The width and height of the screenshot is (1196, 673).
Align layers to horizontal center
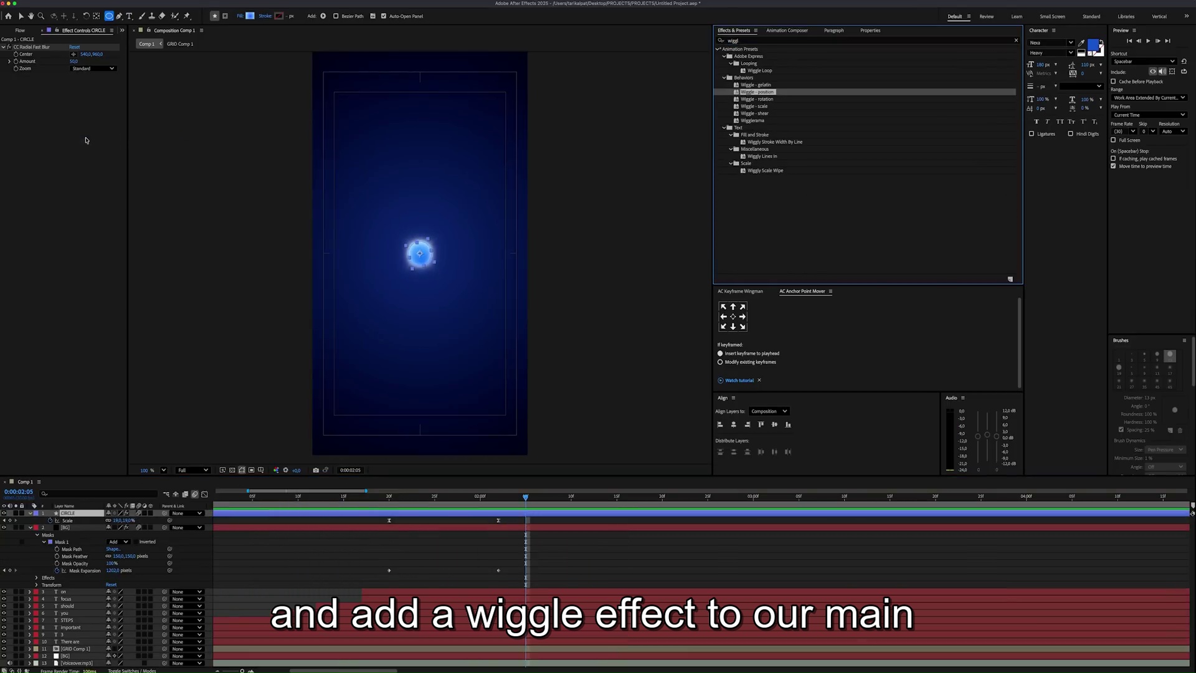click(x=734, y=424)
